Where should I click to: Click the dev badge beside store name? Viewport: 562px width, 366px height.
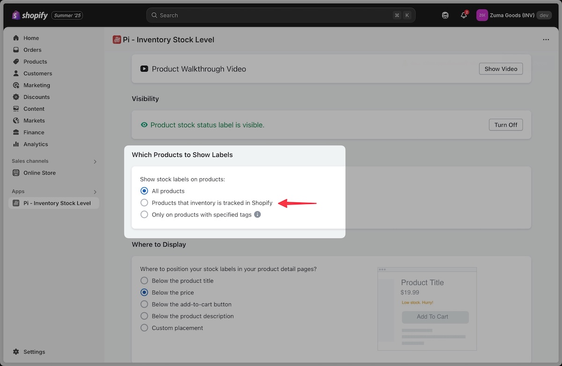coord(544,15)
